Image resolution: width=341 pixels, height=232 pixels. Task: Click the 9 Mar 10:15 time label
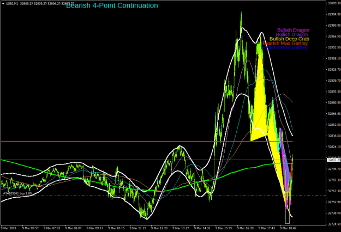click(x=116, y=228)
